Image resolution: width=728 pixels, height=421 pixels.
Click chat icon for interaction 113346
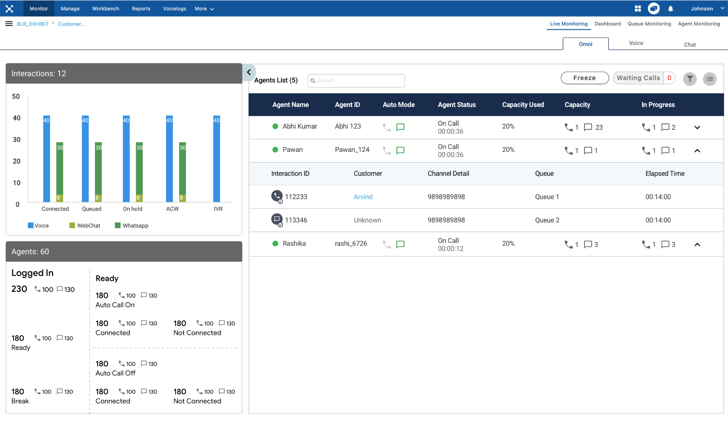(277, 219)
